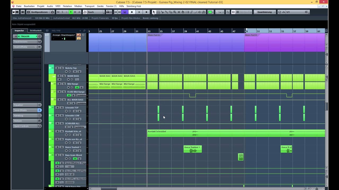Select the Main Part B arranger event
Viewport: 339px width, 190px height.
(x=285, y=42)
